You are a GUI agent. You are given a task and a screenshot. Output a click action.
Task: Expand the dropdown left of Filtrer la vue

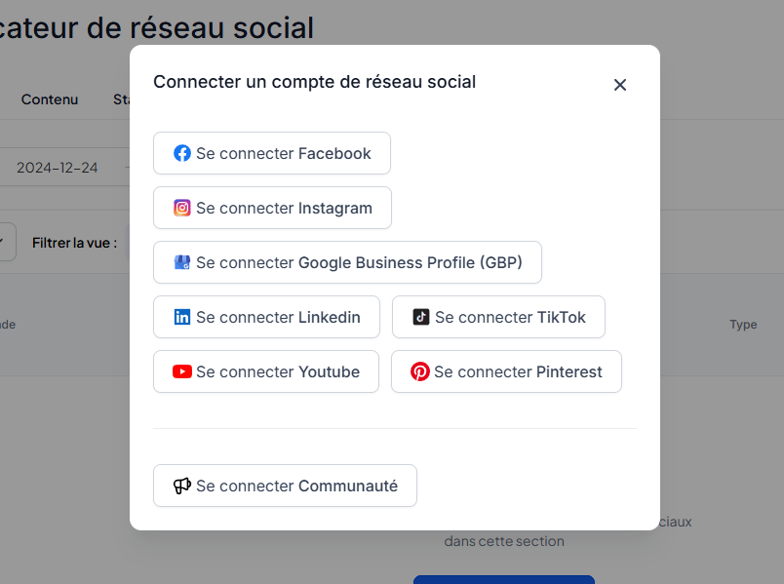pyautogui.click(x=7, y=242)
